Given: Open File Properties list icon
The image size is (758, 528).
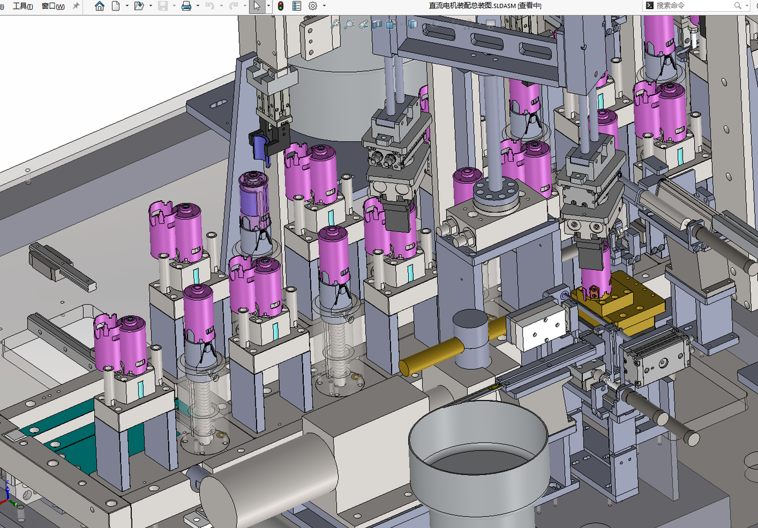Looking at the screenshot, I should pyautogui.click(x=296, y=6).
